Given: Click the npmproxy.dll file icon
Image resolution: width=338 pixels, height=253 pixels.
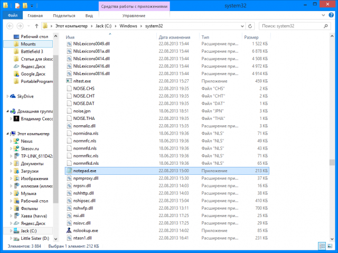Looking at the screenshot, I should click(69, 178).
